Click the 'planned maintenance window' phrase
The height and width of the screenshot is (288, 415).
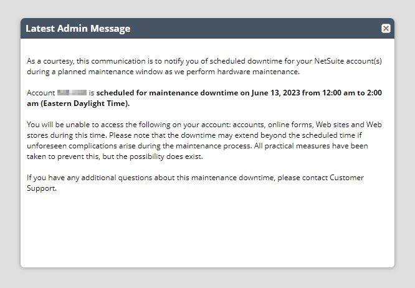click(x=110, y=72)
